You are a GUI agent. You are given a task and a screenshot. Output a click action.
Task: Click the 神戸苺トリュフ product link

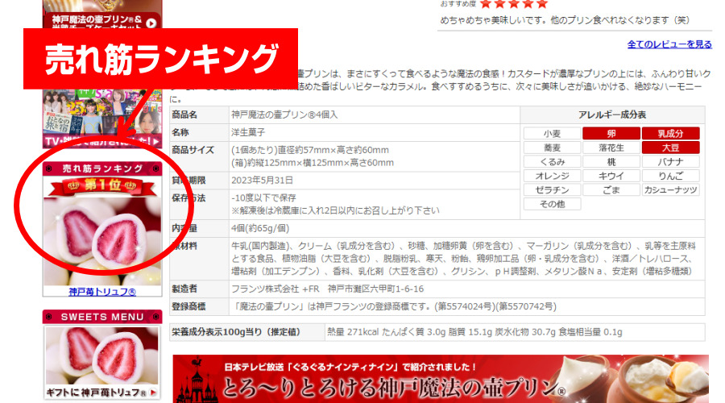(101, 292)
